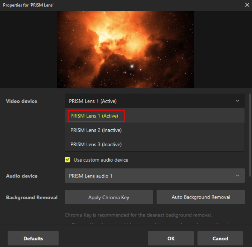Image resolution: width=252 pixels, height=247 pixels.
Task: Click Auto Background Removal button
Action: click(x=201, y=197)
